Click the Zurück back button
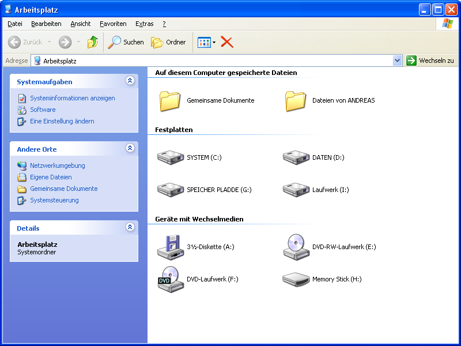This screenshot has height=346, width=461. pyautogui.click(x=25, y=42)
